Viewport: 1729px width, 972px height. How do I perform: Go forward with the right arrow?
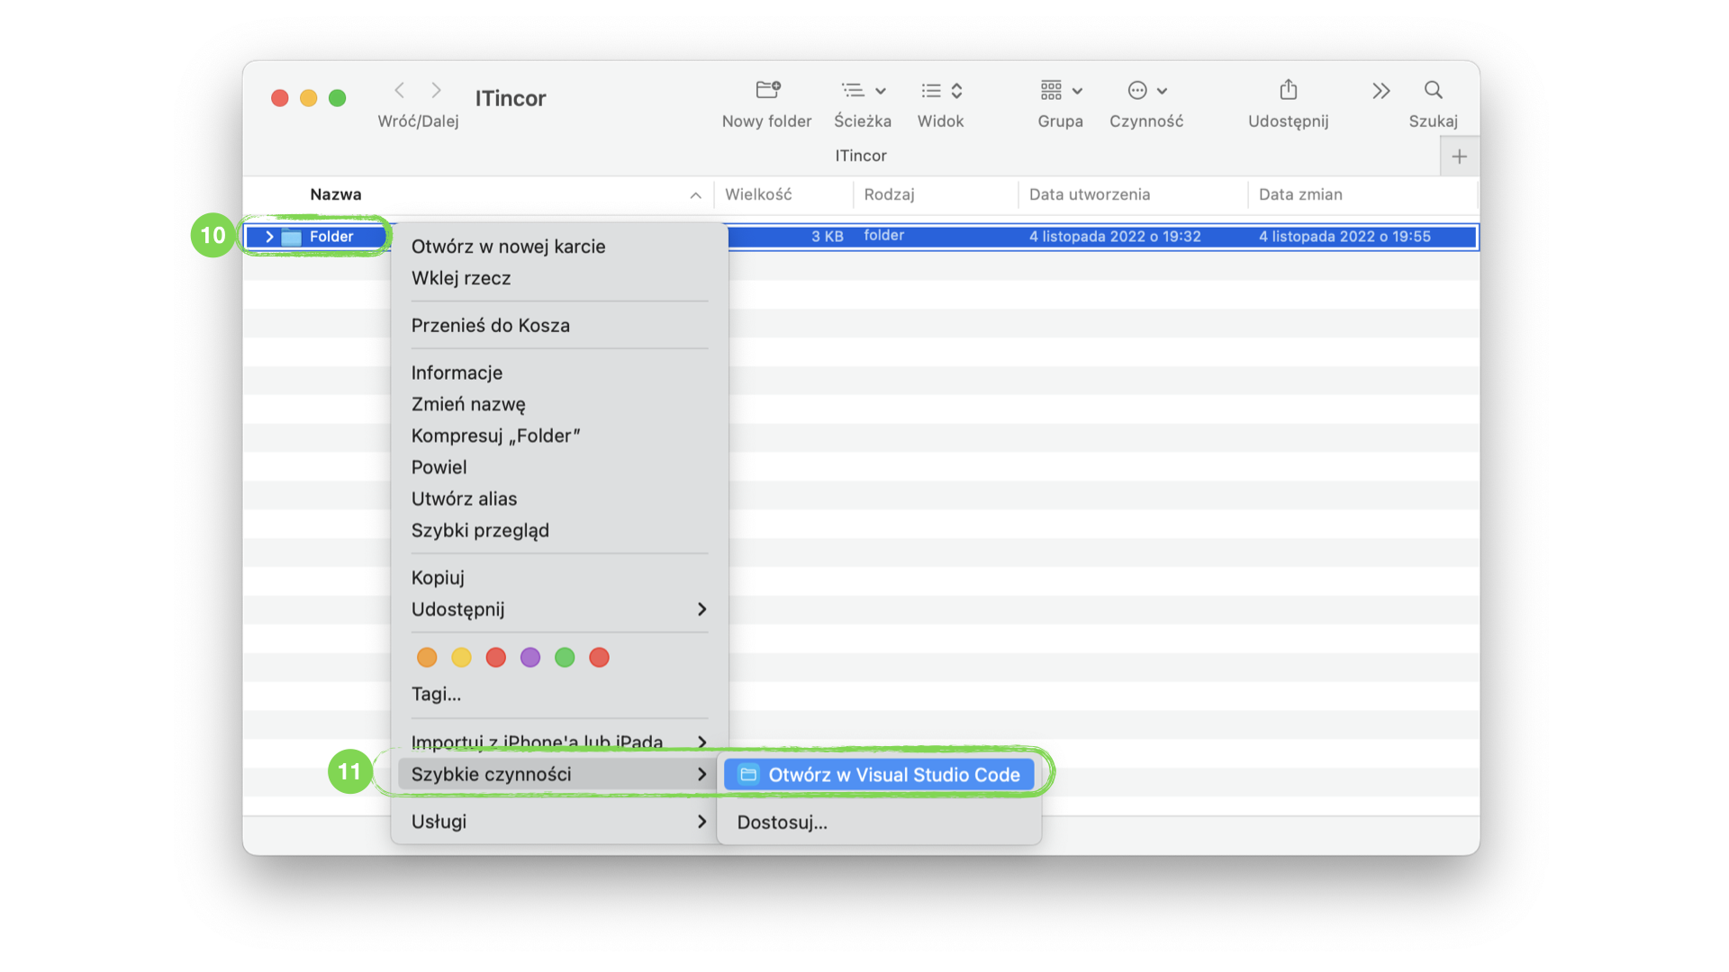click(x=437, y=90)
